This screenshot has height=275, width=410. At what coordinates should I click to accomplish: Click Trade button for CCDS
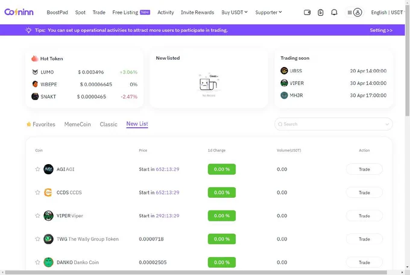coord(364,192)
